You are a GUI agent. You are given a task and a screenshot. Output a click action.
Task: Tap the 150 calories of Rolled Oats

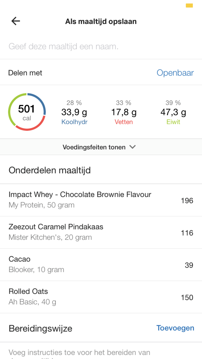coord(187,298)
